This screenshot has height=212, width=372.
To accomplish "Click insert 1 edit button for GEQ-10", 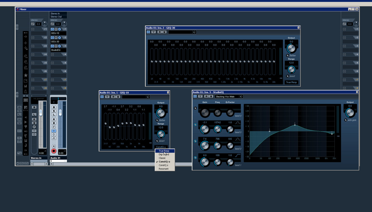I will pos(59,29).
